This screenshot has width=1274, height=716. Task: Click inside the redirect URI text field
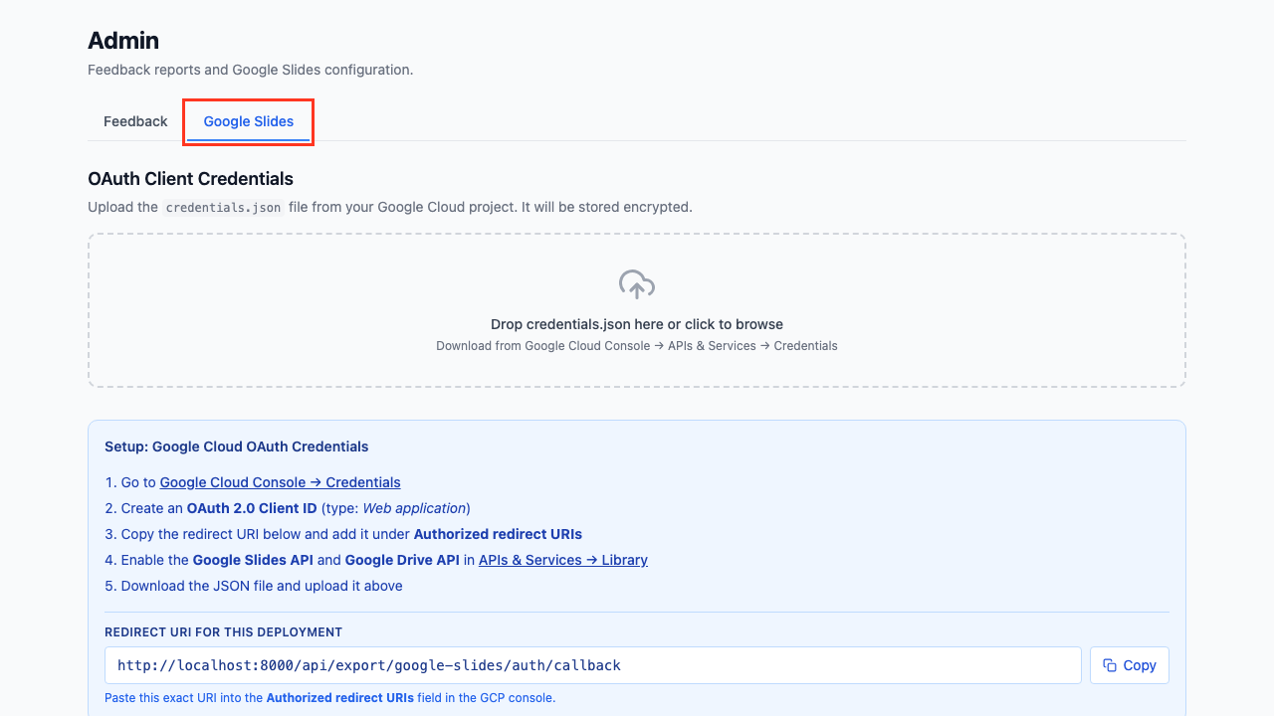tap(592, 665)
